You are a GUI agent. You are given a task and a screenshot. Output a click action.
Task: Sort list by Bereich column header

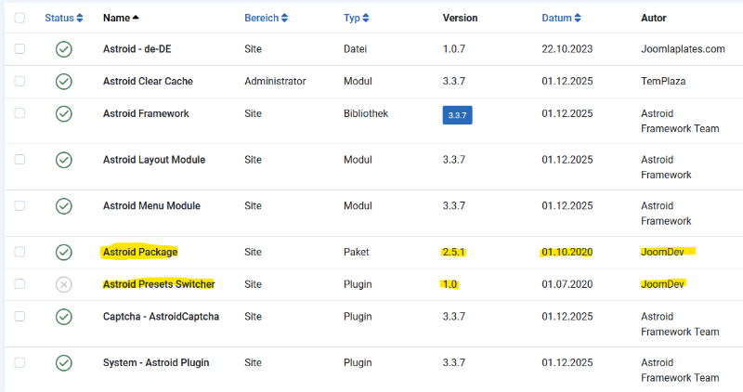click(266, 18)
